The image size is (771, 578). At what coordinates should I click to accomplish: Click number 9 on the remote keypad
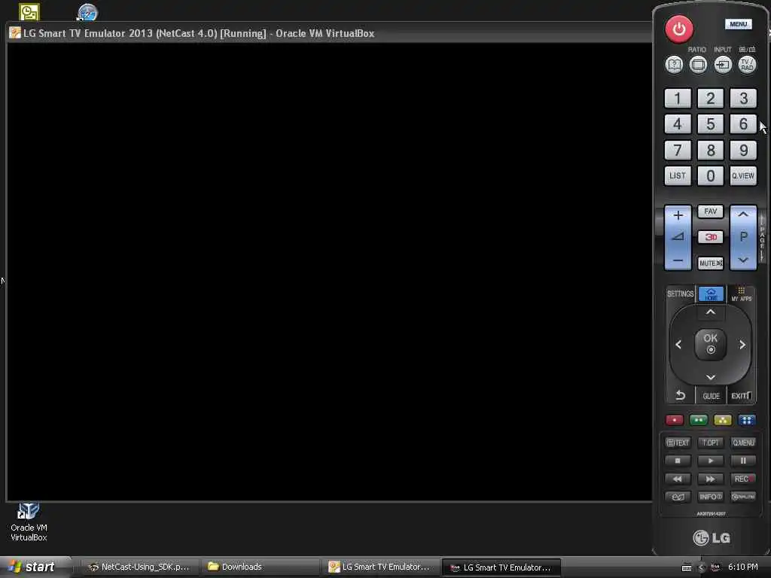[743, 150]
